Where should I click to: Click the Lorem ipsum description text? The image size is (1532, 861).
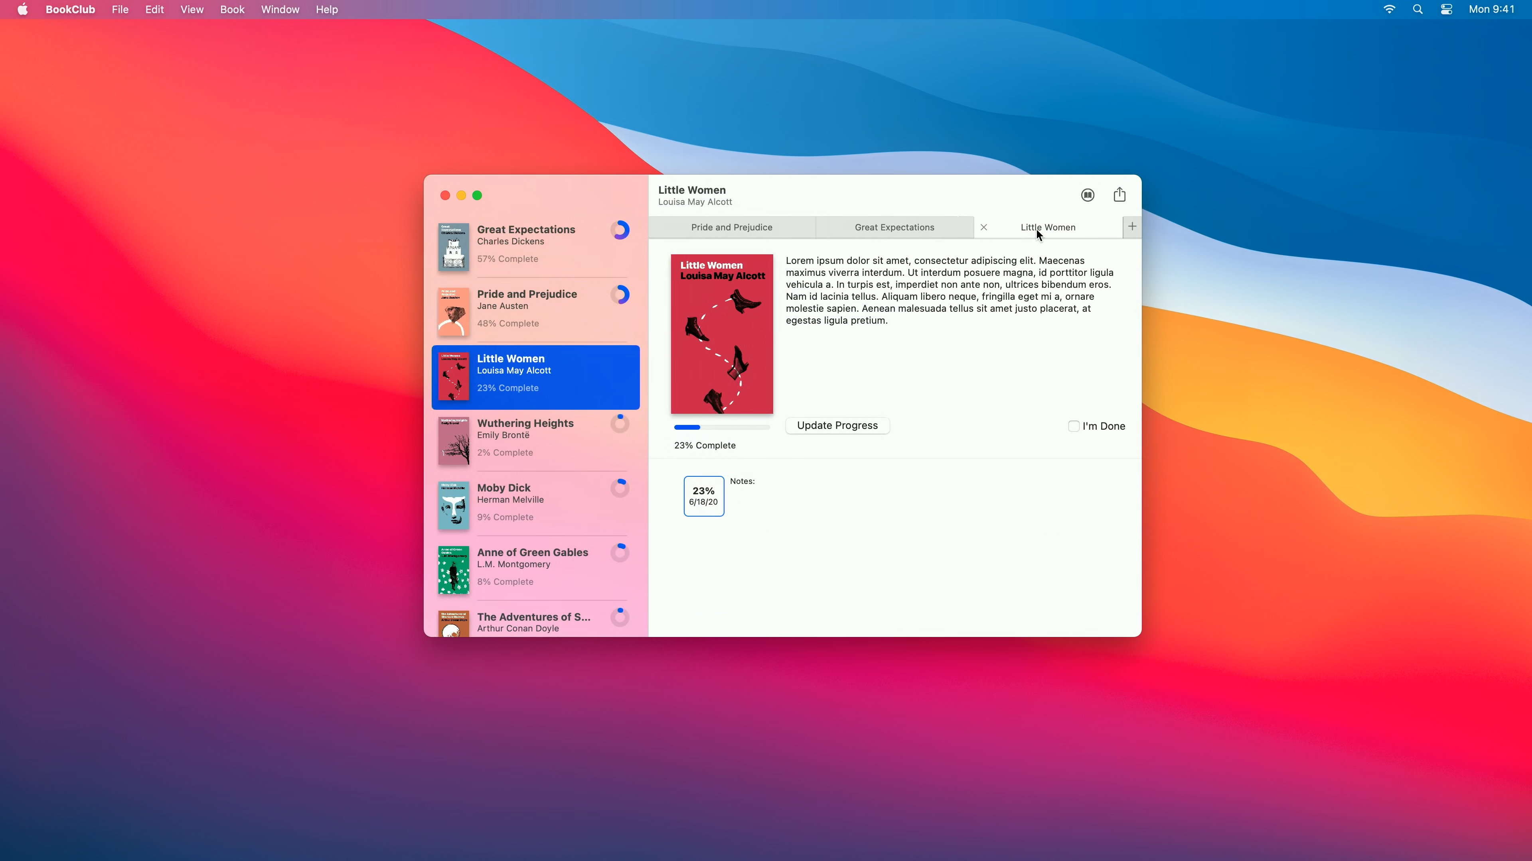[950, 291]
